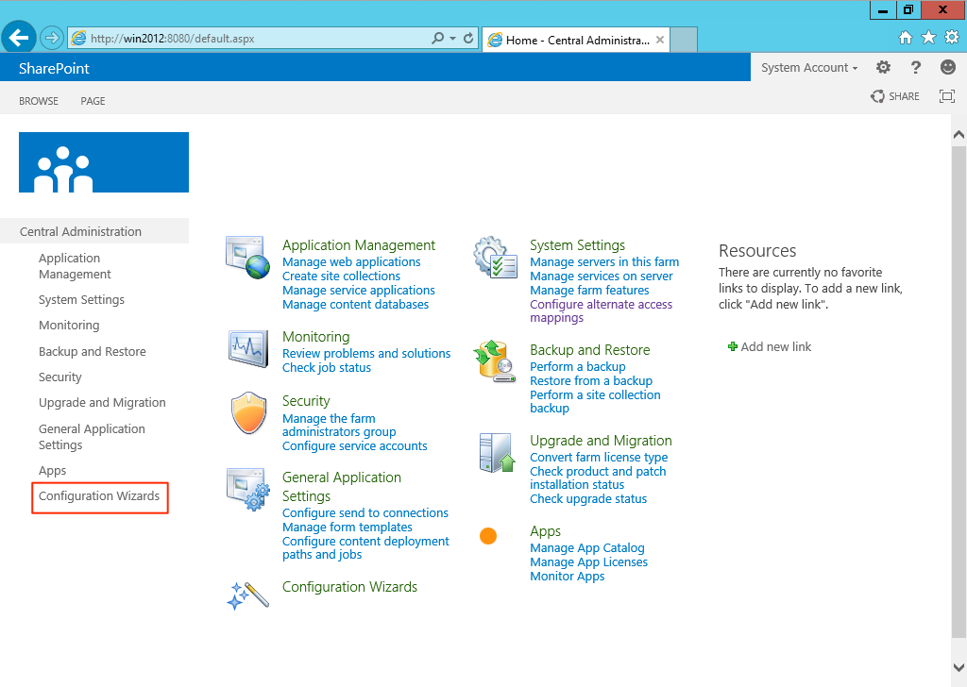Click the green plus Add new link icon
This screenshot has width=967, height=687.
[733, 346]
